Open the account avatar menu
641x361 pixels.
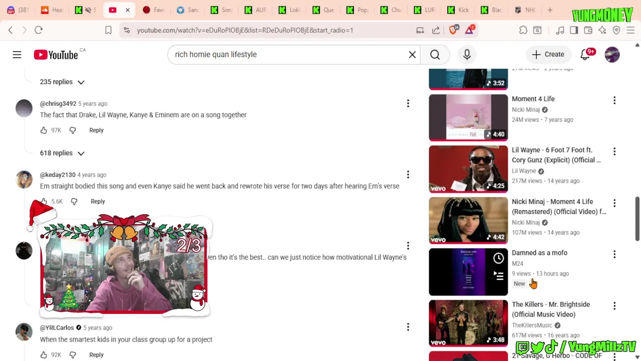(612, 55)
